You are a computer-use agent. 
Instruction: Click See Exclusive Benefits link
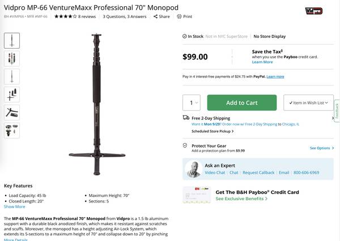click(x=241, y=199)
